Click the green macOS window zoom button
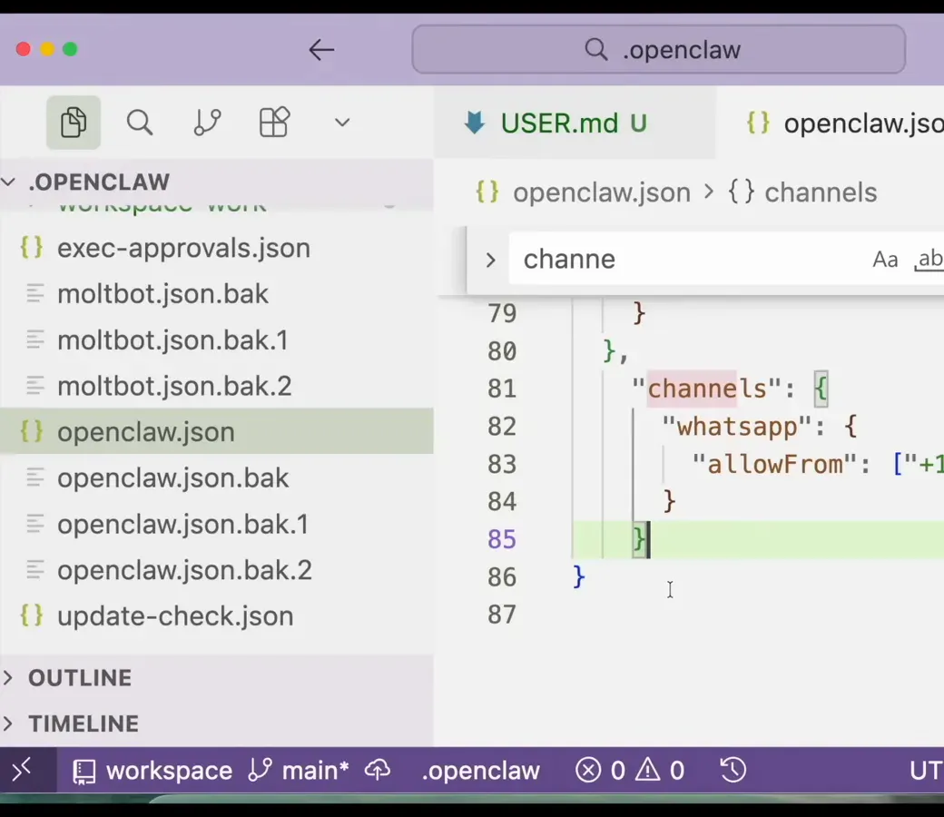This screenshot has height=817, width=944. click(x=70, y=49)
